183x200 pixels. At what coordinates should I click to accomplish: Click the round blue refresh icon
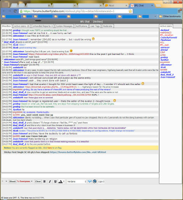[x=95, y=181]
